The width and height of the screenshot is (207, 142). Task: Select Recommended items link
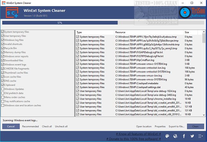click(x=30, y=126)
